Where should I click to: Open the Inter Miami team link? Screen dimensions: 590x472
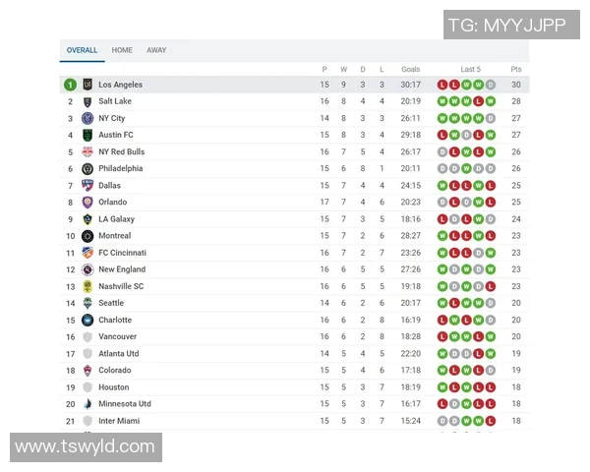click(119, 421)
